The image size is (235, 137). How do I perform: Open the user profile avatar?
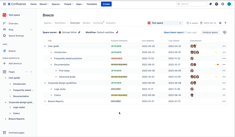[229, 4]
